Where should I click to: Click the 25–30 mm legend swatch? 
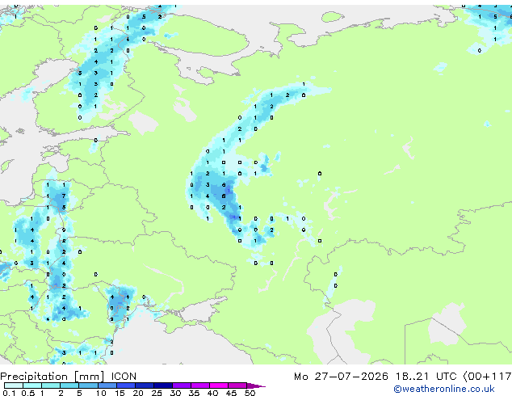(x=162, y=385)
